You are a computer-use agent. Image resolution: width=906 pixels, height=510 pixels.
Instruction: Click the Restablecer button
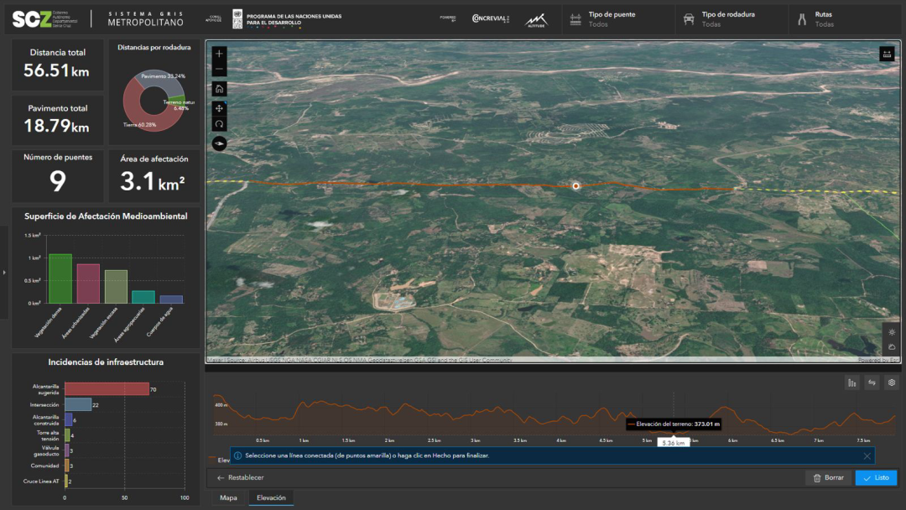[x=241, y=477]
